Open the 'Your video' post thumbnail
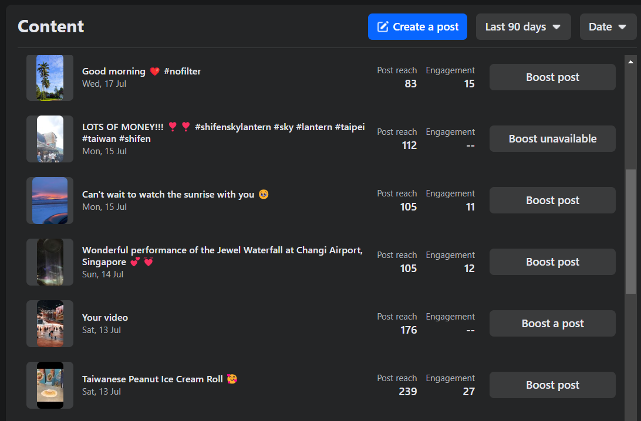This screenshot has height=421, width=641. coord(50,324)
